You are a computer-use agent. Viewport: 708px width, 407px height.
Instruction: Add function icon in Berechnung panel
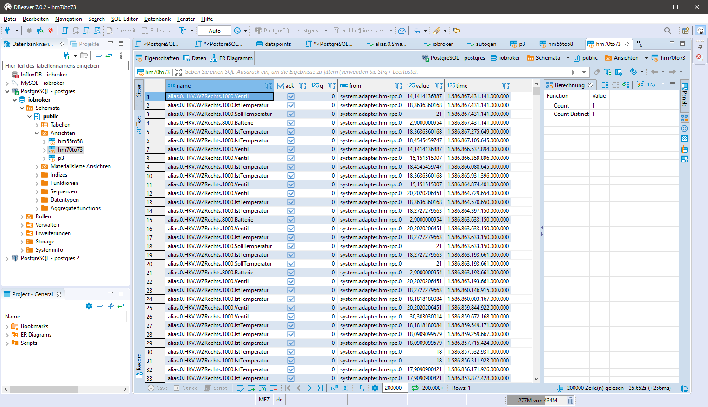point(605,84)
